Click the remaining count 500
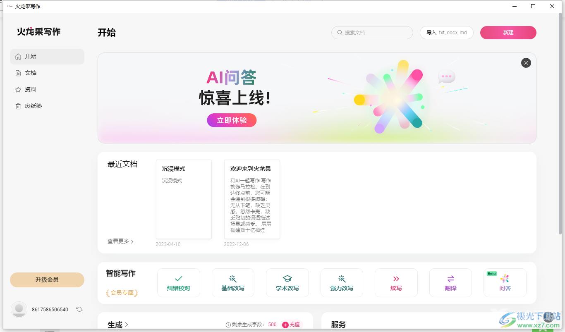The height and width of the screenshot is (332, 565). point(272,325)
